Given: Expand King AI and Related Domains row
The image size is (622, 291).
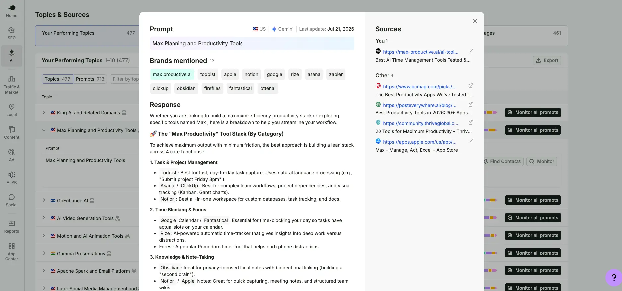Looking at the screenshot, I should [x=44, y=112].
